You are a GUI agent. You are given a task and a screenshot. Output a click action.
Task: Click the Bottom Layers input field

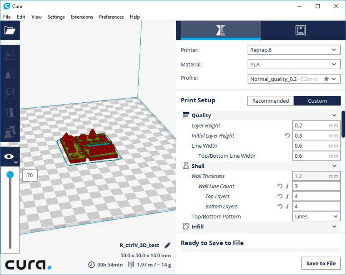316,207
